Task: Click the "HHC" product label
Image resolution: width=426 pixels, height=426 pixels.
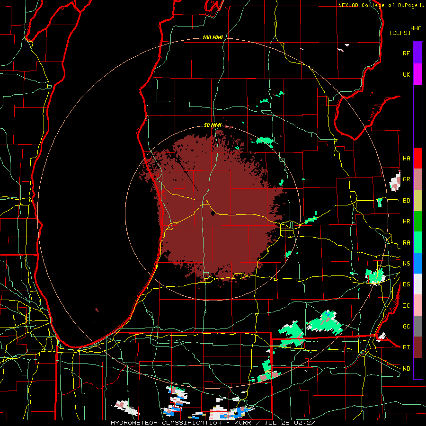Action: point(416,28)
